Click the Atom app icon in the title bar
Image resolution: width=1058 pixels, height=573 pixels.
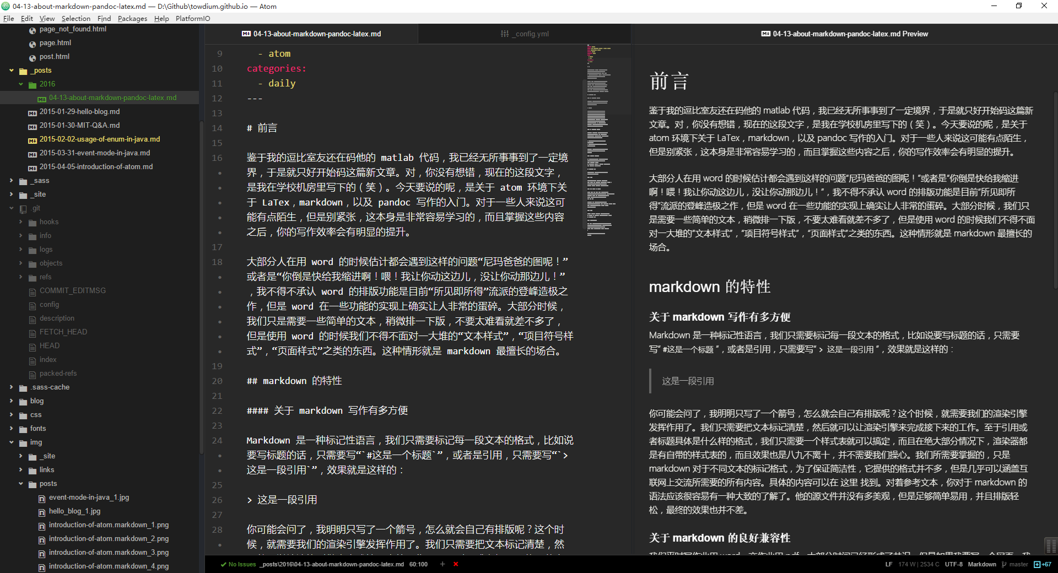6,6
